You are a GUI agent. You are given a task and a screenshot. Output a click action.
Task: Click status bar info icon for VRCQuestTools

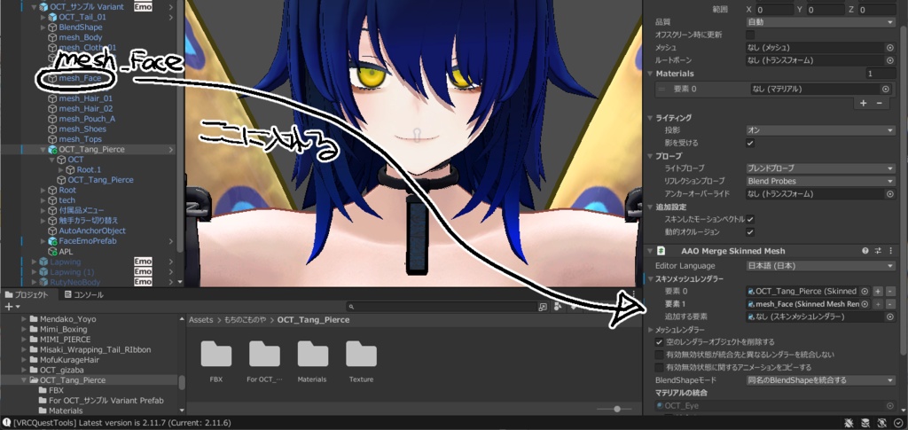pyautogui.click(x=6, y=423)
